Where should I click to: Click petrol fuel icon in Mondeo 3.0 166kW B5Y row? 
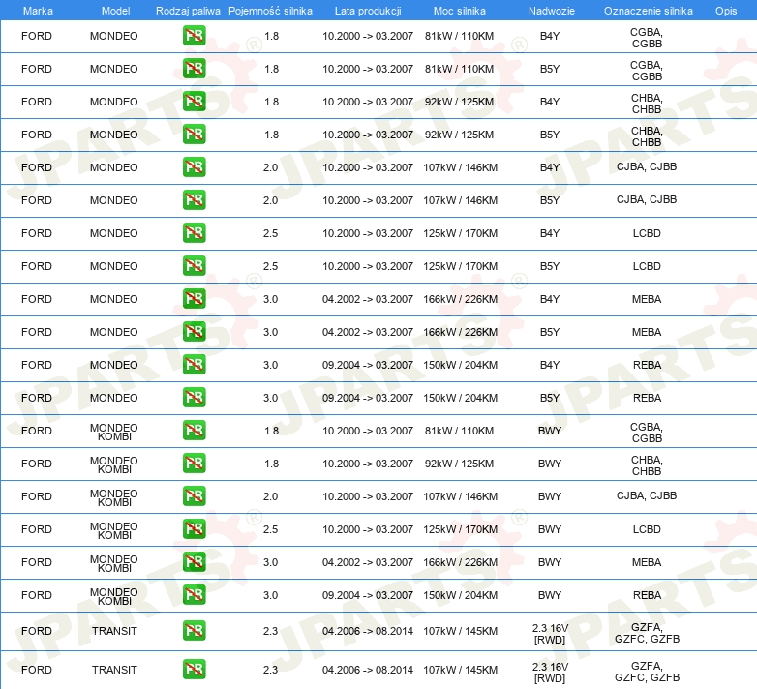pyautogui.click(x=194, y=332)
